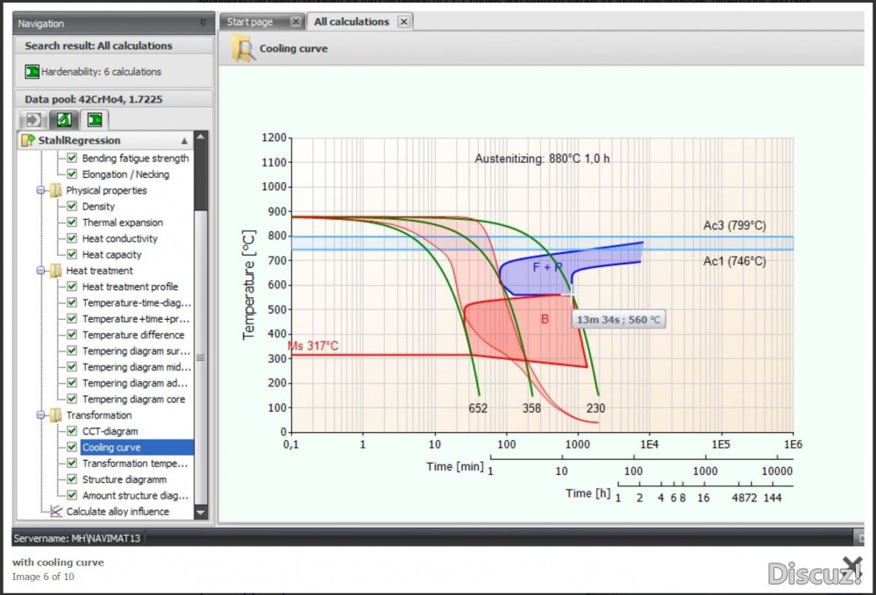Click the Search result: All calculations header
This screenshot has height=595, width=876.
[x=98, y=46]
